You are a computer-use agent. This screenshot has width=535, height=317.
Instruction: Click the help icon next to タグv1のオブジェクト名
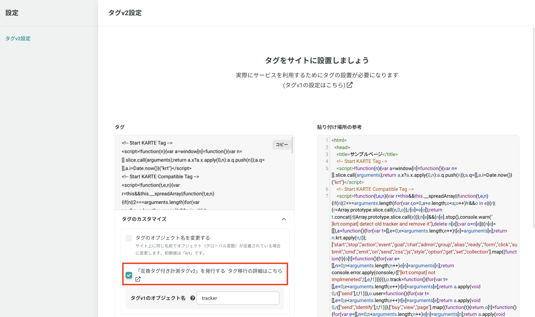point(193,298)
